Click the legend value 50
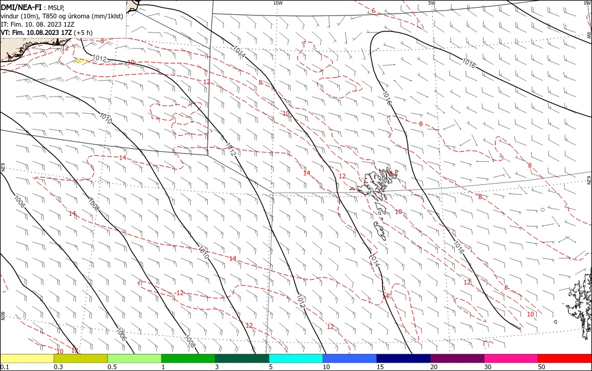Image resolution: width=592 pixels, height=371 pixels. click(542, 367)
